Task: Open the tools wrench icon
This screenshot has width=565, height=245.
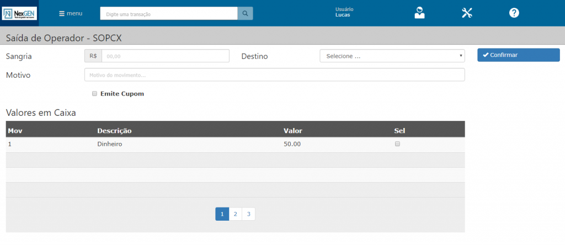Action: click(467, 13)
